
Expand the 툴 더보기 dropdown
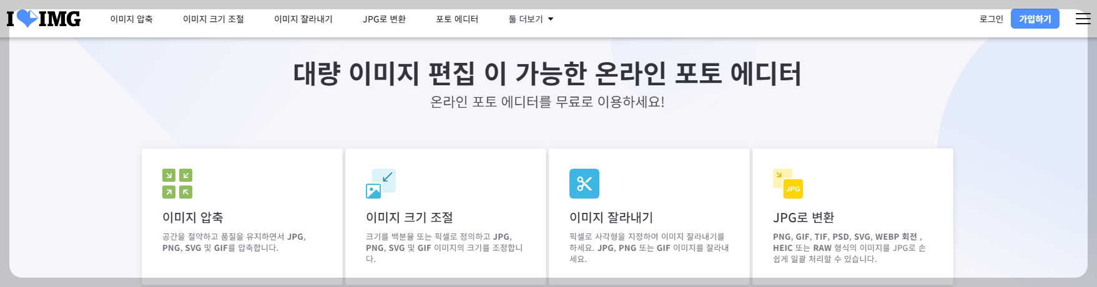pos(531,19)
